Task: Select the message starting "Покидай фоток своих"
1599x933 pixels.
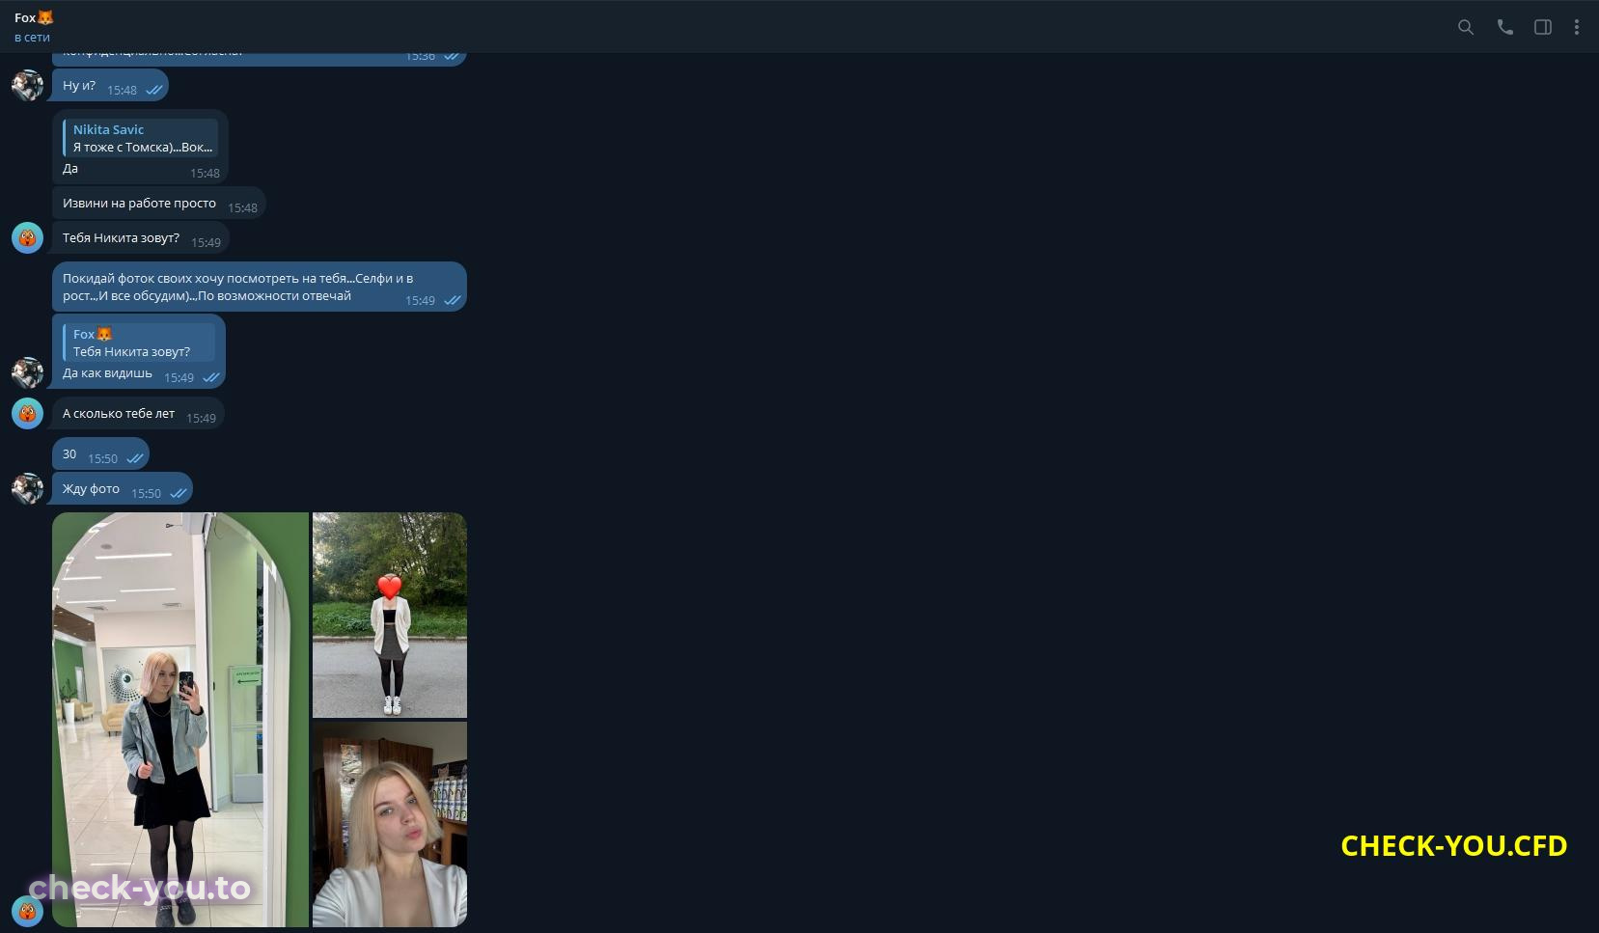Action: pyautogui.click(x=260, y=287)
